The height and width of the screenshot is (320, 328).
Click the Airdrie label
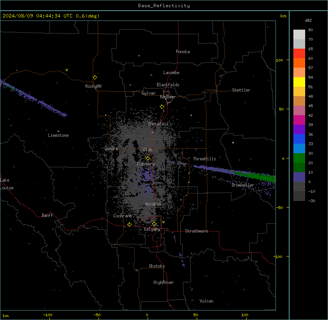point(153,204)
